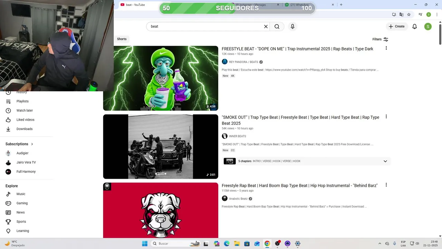Open the taskbar volume control
This screenshot has width=442, height=249.
pyautogui.click(x=417, y=243)
